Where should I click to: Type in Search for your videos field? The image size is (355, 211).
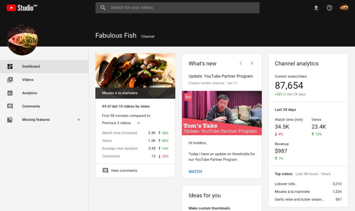coord(182,8)
